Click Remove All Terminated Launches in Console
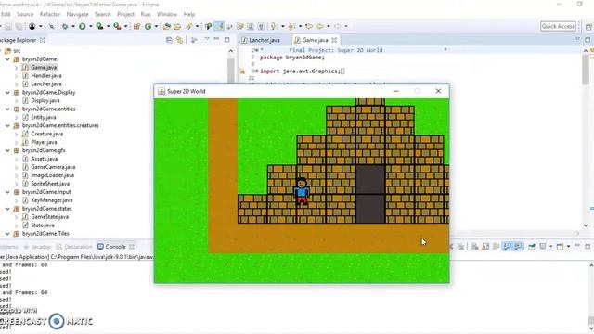Screen dimensions: 594x334 click(461, 247)
